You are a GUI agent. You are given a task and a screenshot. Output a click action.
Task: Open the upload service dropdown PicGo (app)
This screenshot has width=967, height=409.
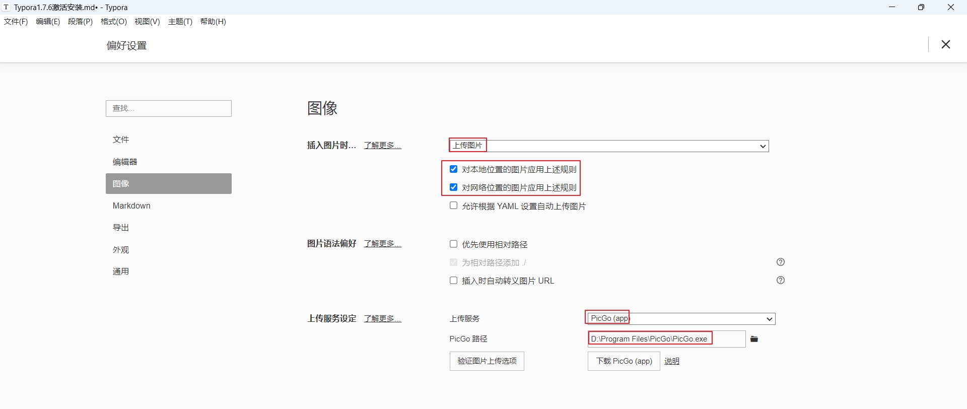coord(681,319)
